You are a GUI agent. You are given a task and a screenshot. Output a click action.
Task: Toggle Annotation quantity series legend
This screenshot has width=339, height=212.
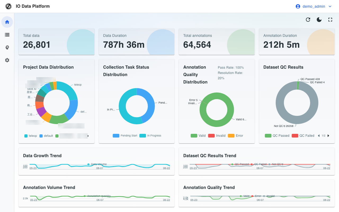click(x=97, y=196)
